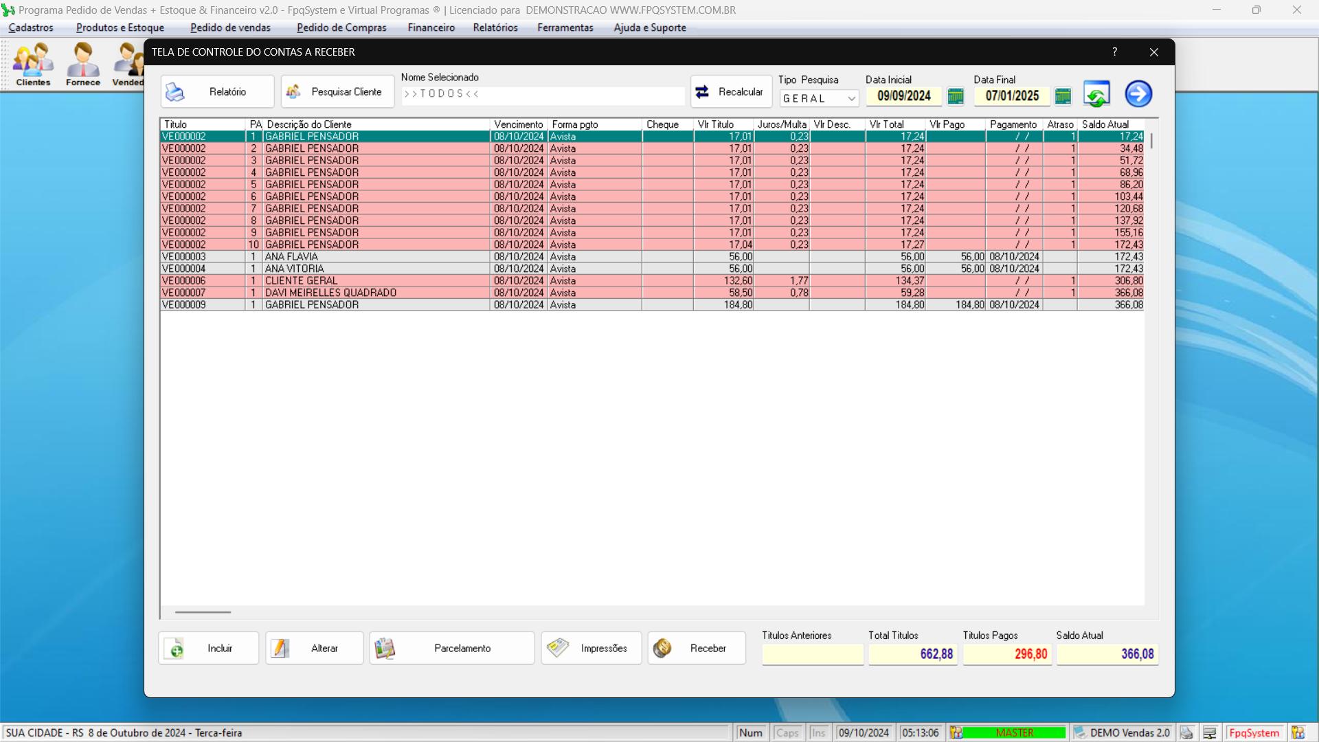Click the Data Inicial date field
The width and height of the screenshot is (1319, 742).
903,96
